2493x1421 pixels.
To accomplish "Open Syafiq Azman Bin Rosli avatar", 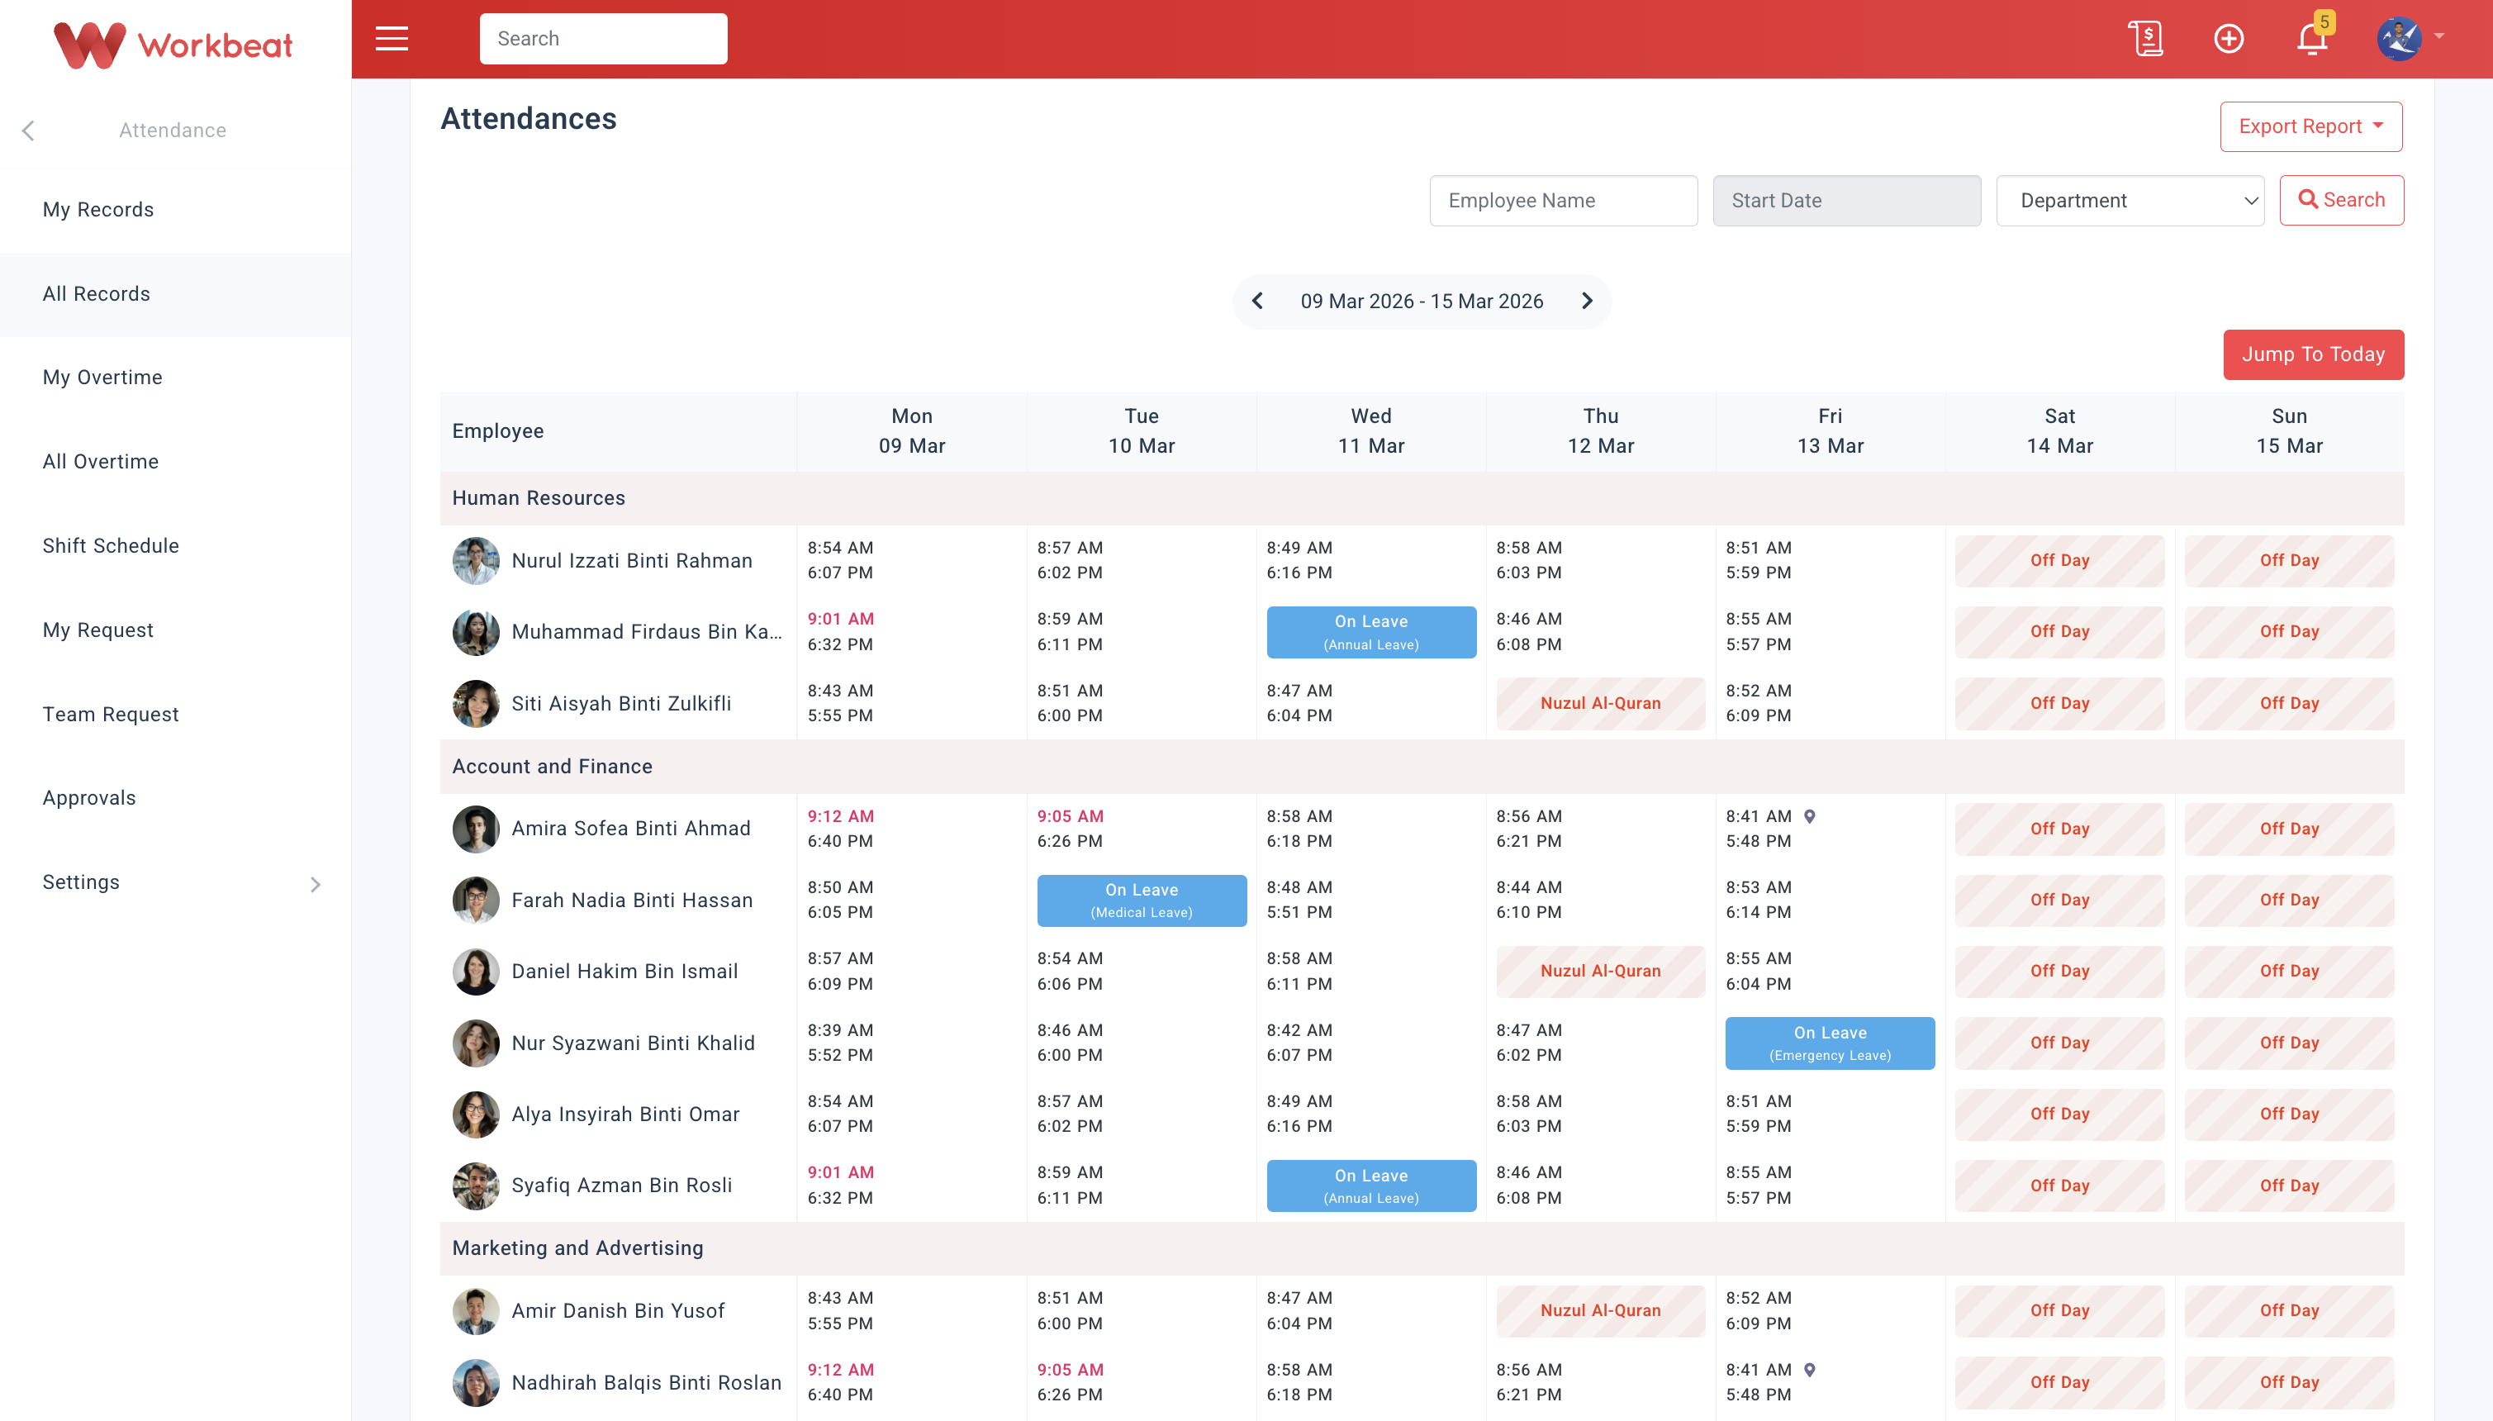I will click(x=476, y=1186).
